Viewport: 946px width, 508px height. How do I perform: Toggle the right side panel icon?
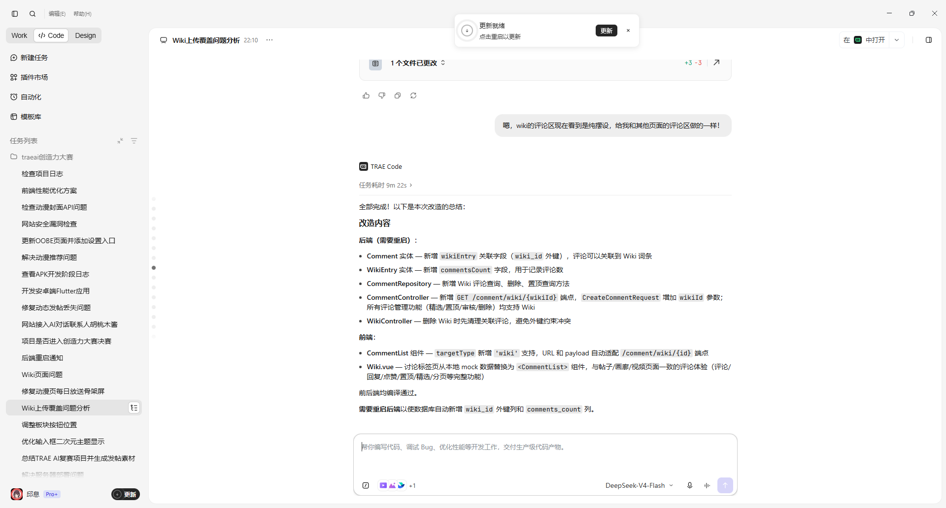pos(929,40)
